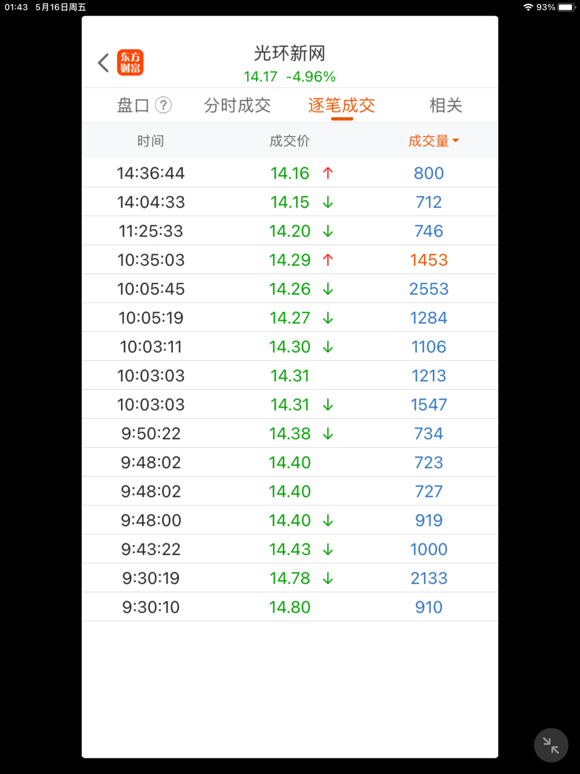Tap the volume 723 cell
The width and height of the screenshot is (580, 774).
429,462
